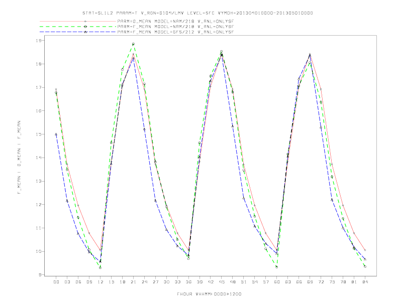398x307 pixels.
Task: Click the y-axis tick label 9
Action: point(40,275)
